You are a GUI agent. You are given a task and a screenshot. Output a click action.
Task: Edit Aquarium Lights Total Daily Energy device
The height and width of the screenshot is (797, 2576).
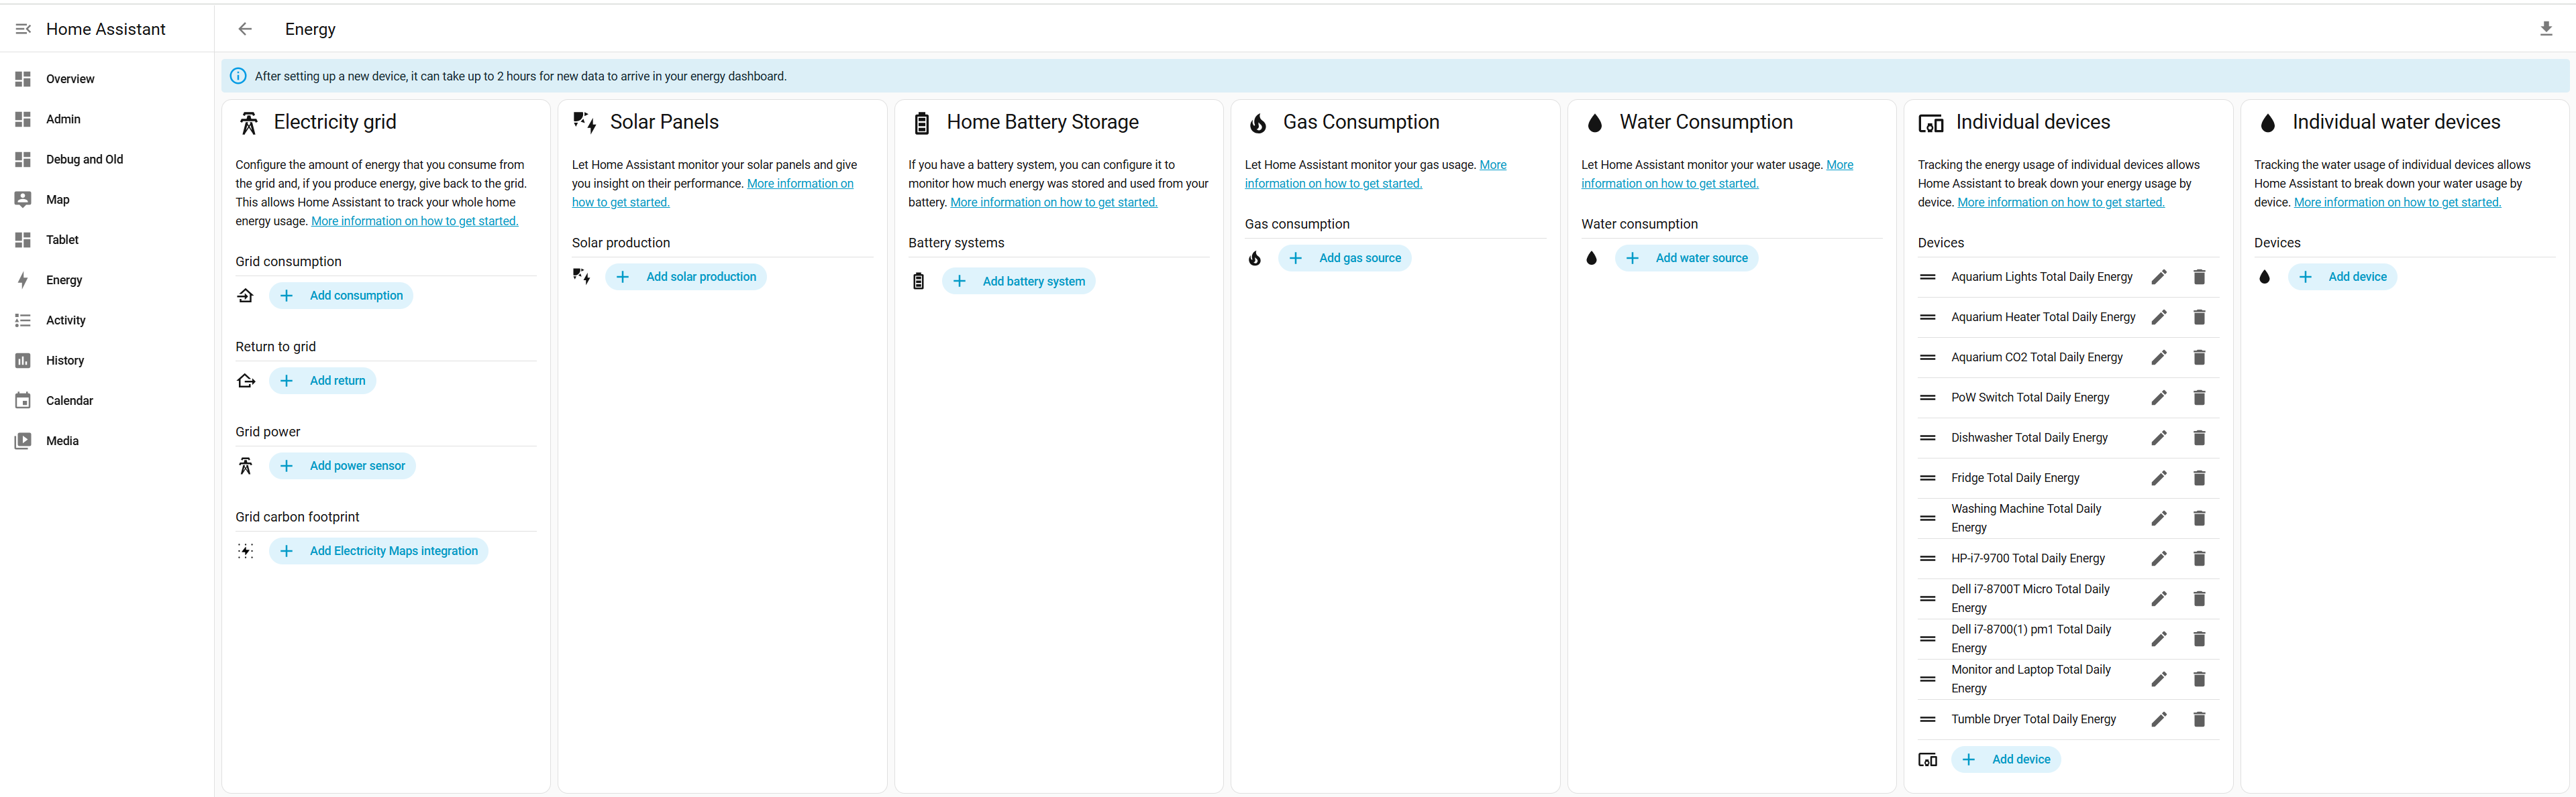tap(2159, 277)
